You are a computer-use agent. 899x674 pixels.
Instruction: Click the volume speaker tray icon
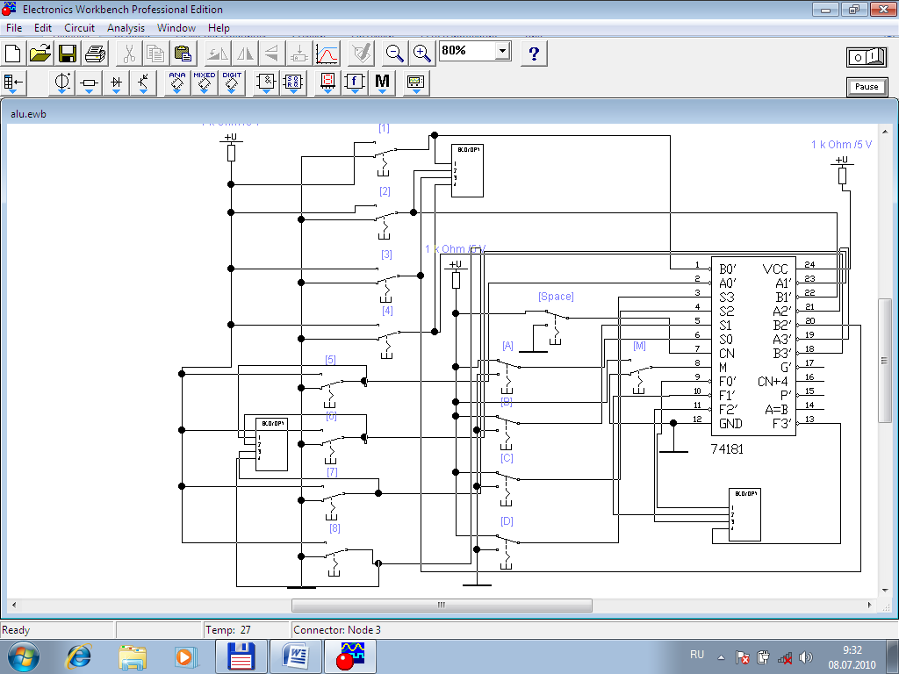(806, 657)
